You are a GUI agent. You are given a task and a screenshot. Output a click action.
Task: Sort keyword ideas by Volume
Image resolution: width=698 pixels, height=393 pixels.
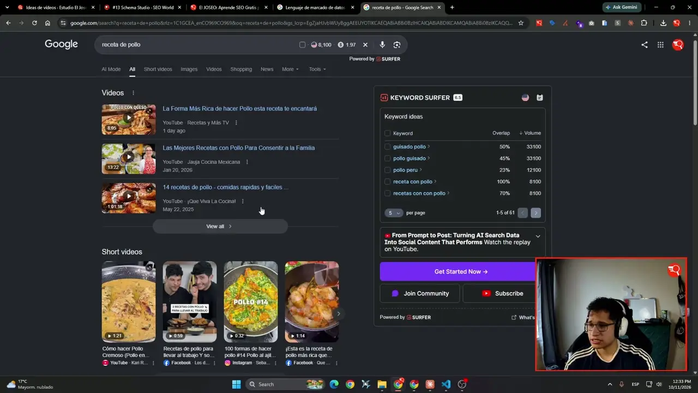pos(530,133)
